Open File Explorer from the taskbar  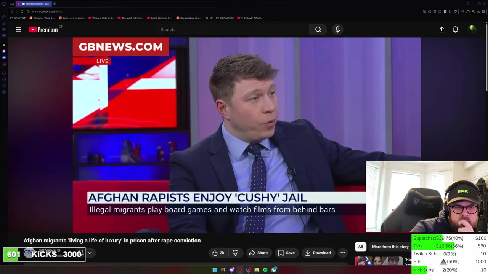pyautogui.click(x=257, y=270)
